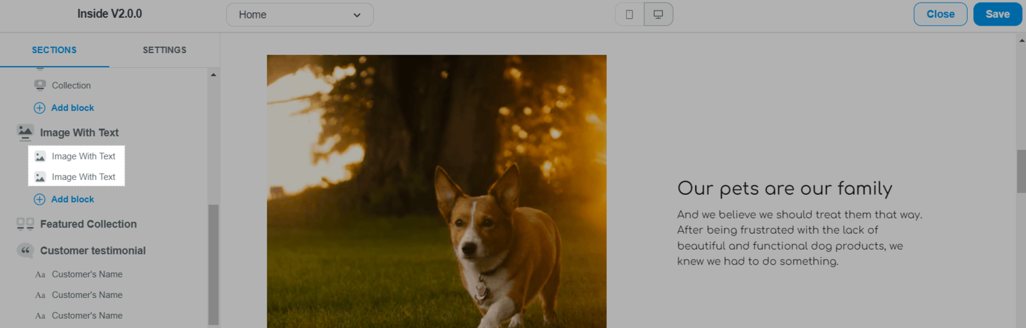Click the preview scroll up arrow

coord(1021,40)
